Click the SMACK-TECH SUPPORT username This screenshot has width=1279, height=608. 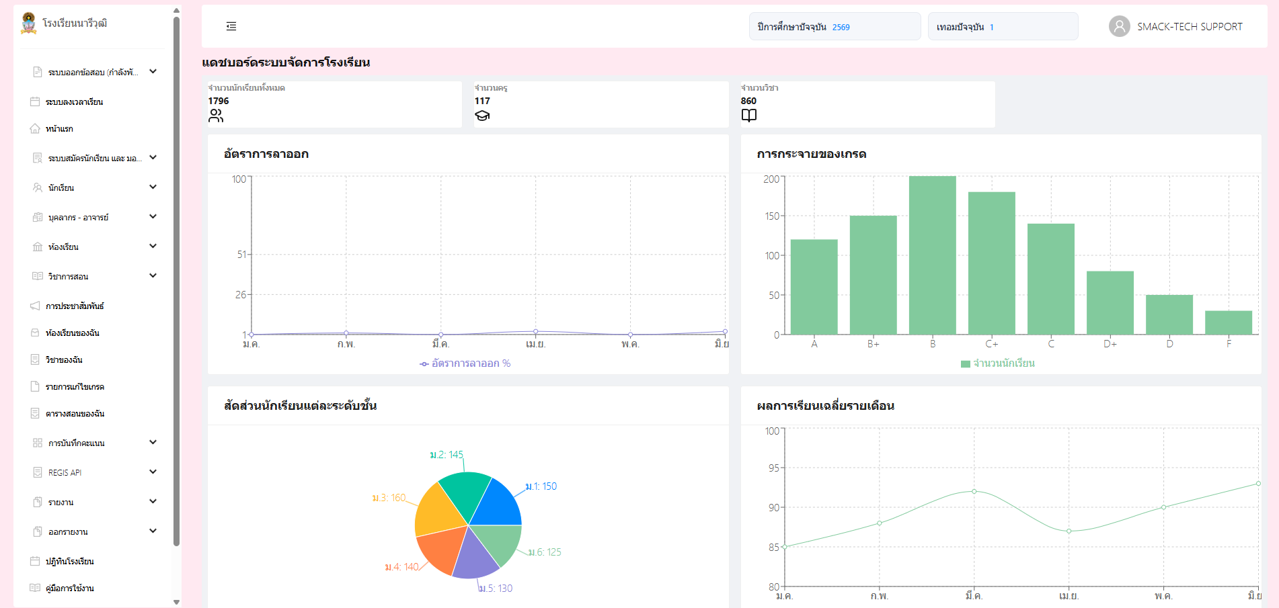[x=1190, y=27]
